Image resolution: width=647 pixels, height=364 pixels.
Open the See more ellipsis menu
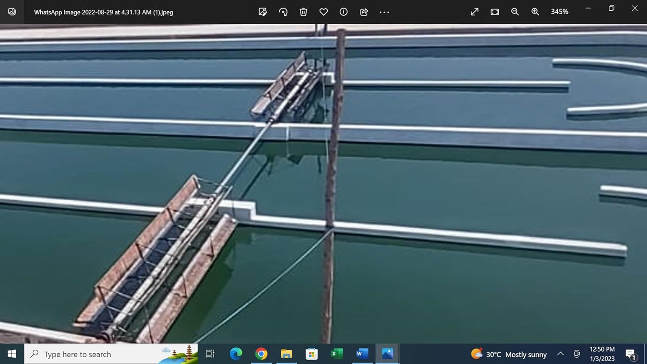pyautogui.click(x=384, y=12)
